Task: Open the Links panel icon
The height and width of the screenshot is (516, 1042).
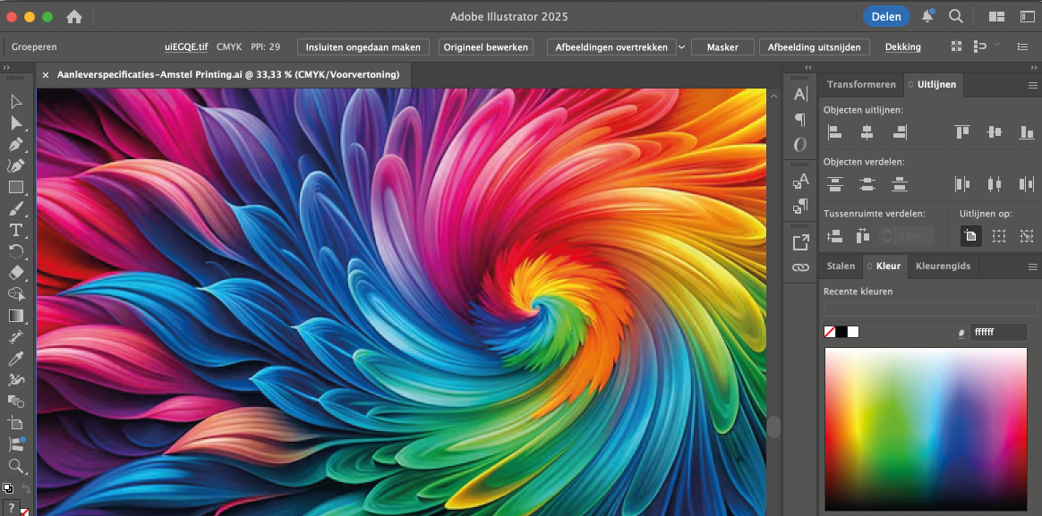Action: pyautogui.click(x=801, y=267)
